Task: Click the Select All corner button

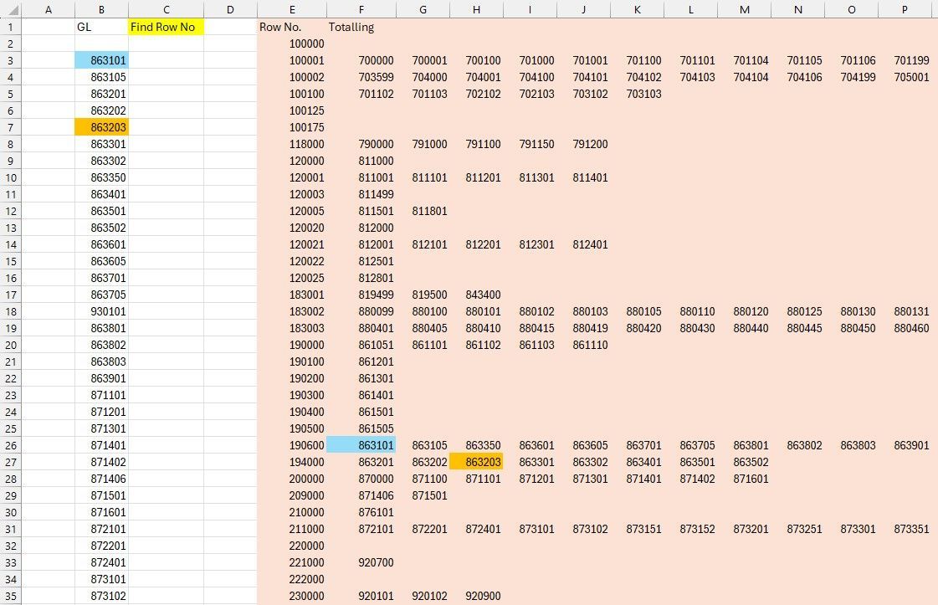Action: 10,9
